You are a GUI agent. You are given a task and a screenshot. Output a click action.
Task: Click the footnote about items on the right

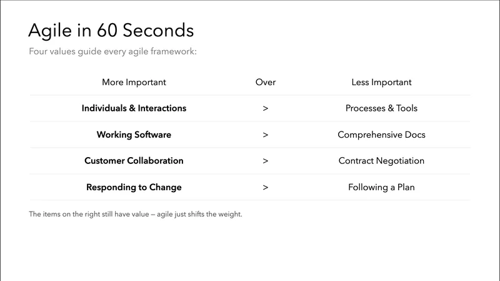click(135, 215)
